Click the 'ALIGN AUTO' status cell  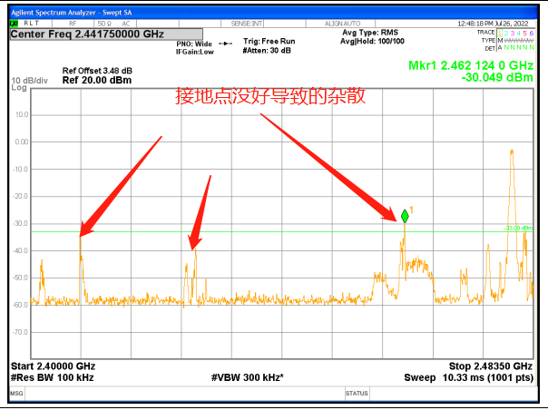(342, 24)
